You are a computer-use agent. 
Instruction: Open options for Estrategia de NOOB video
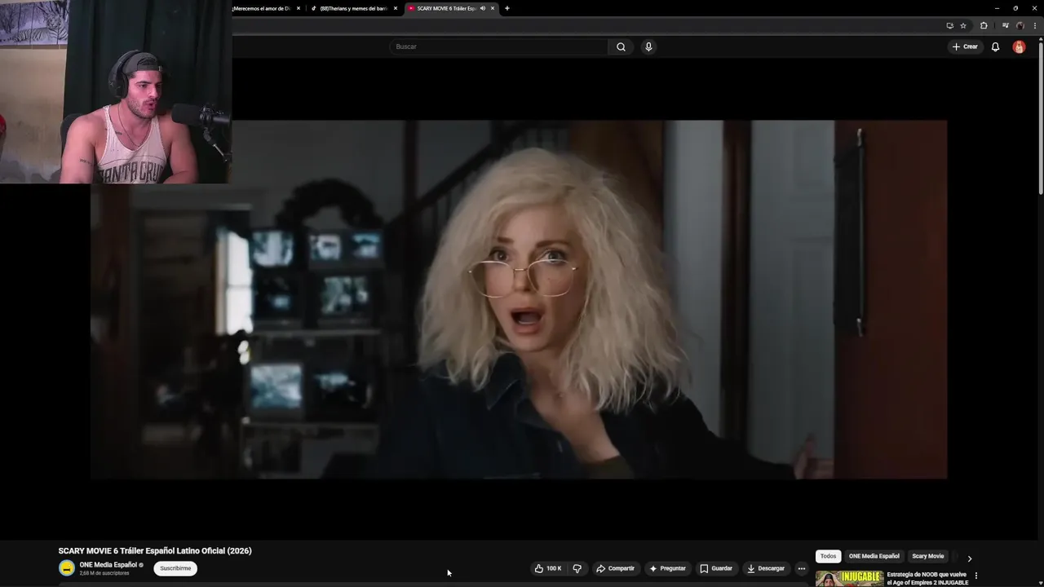tap(975, 576)
